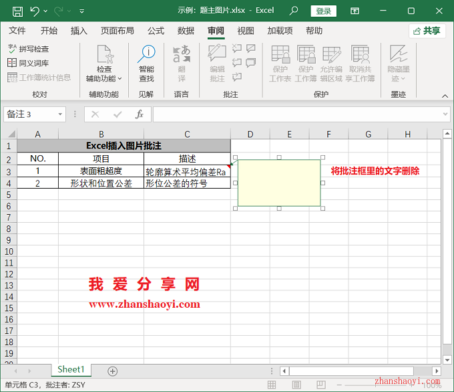The height and width of the screenshot is (392, 454).
Task: Switch to Normal view icon
Action: 272,385
